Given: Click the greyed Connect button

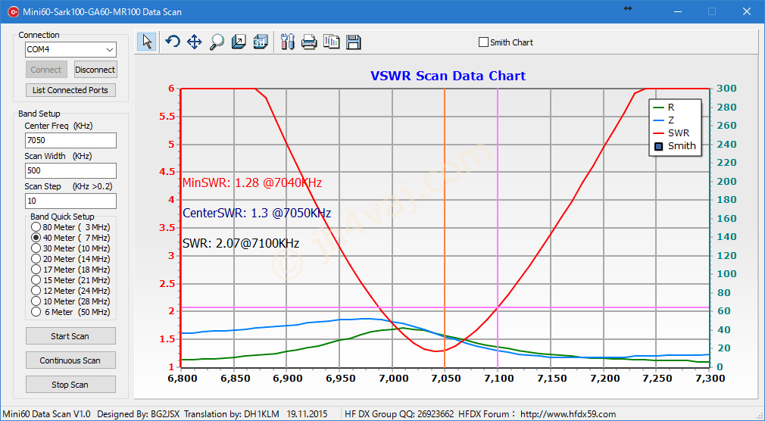Looking at the screenshot, I should (x=46, y=70).
